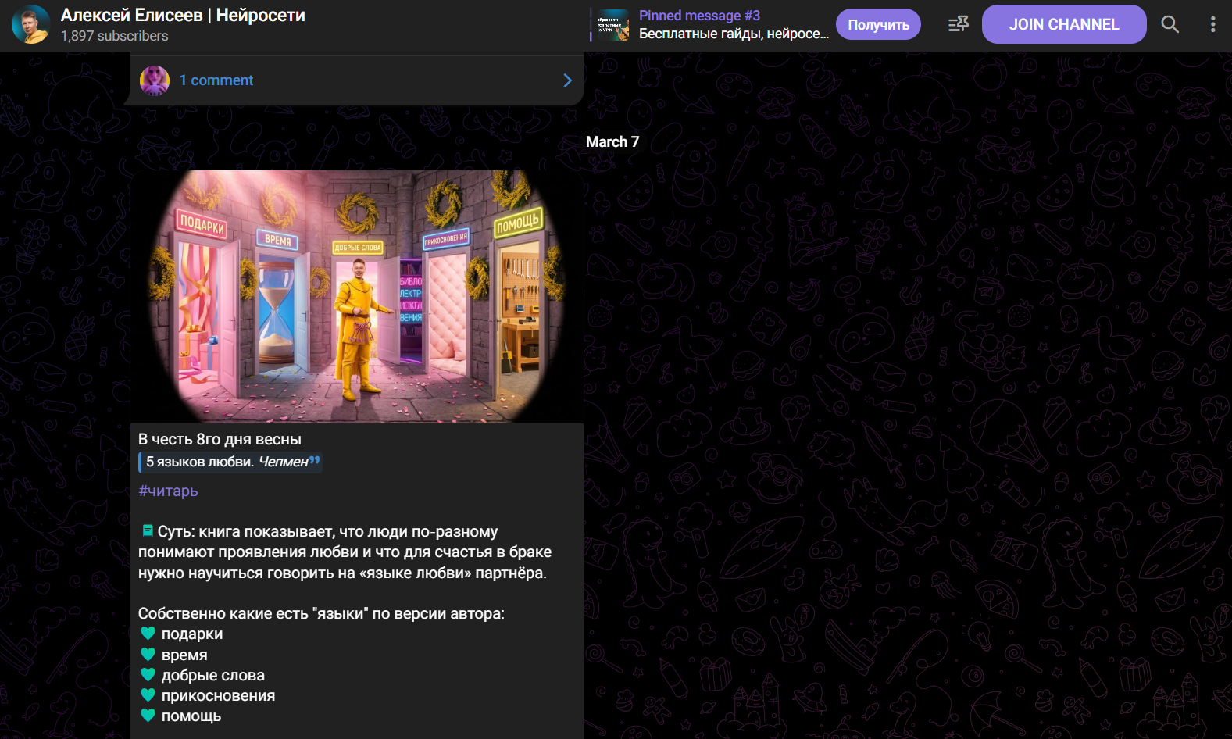
Task: Click the green book emoji before Суть
Action: point(147,531)
